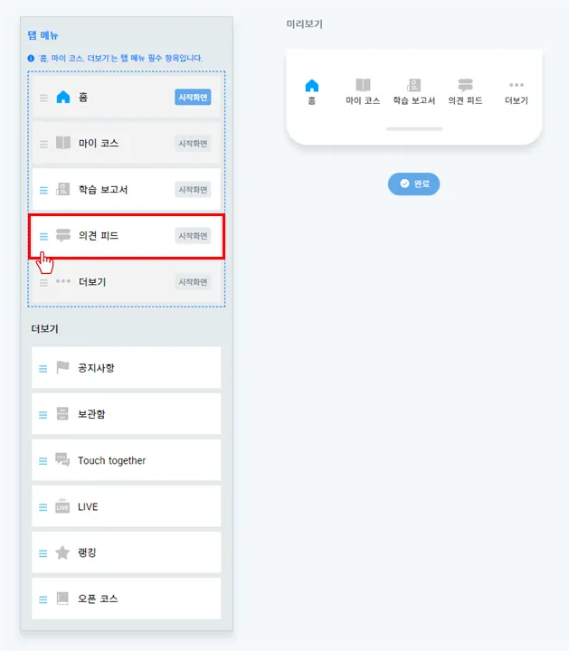Click the 보관함 archive drawer icon

pos(62,413)
